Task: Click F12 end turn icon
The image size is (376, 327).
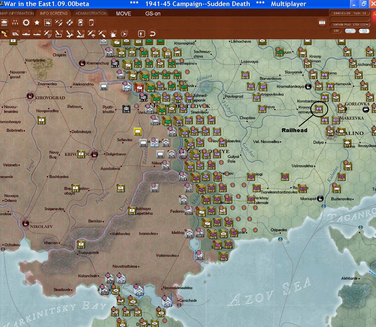Action: click(x=124, y=34)
